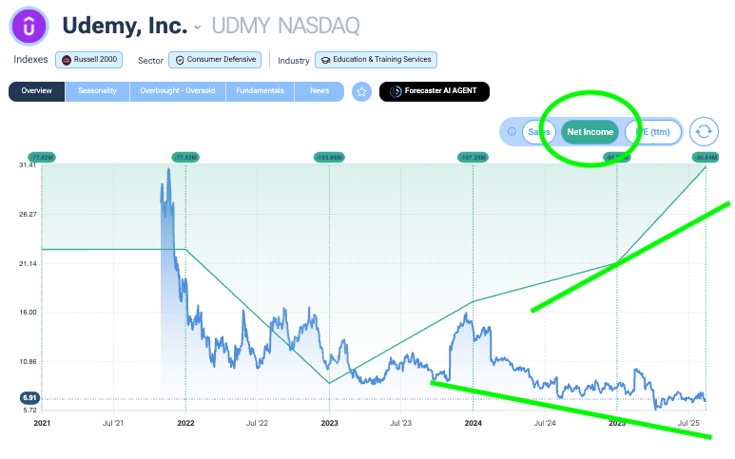Image resolution: width=735 pixels, height=459 pixels.
Task: Toggle the Net Income overlay
Action: tap(590, 132)
